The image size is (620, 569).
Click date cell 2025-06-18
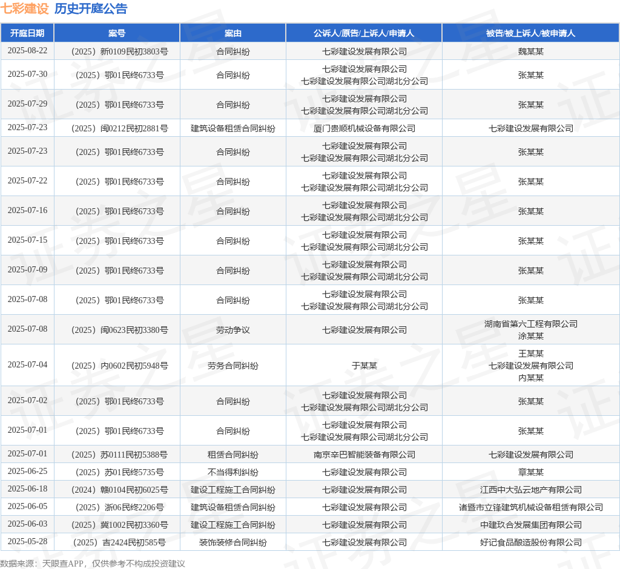27,488
